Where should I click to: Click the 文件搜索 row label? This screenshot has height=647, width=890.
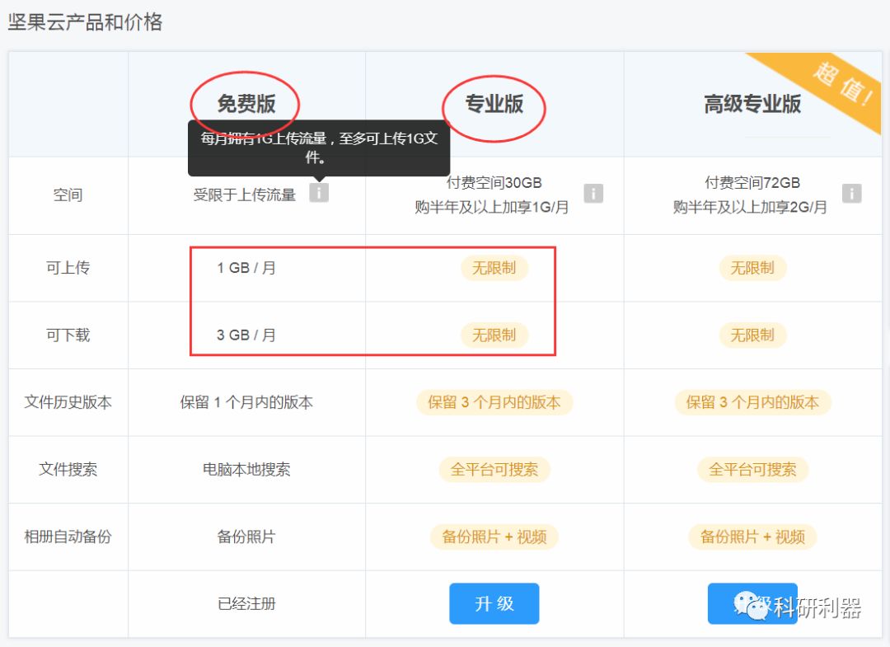point(68,469)
